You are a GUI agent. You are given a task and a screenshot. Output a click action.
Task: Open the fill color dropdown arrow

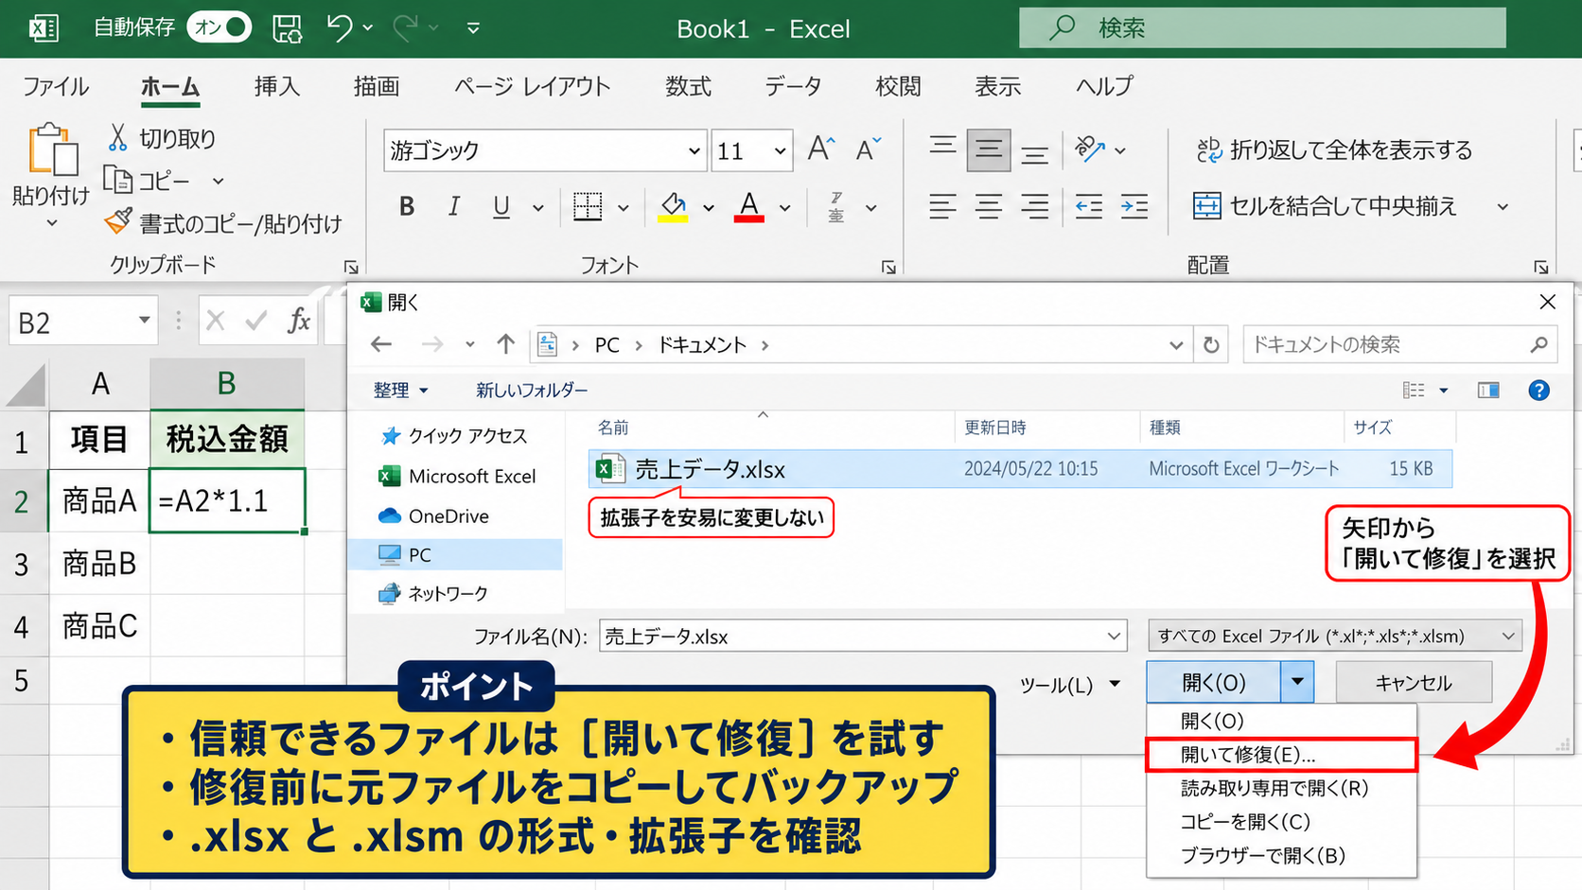[708, 207]
